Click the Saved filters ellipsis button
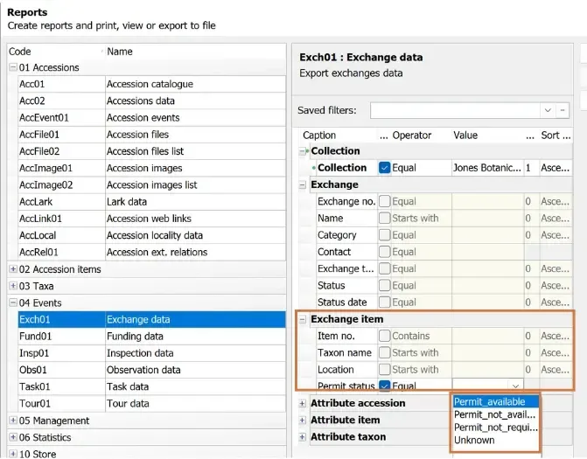The image size is (587, 459). (563, 110)
